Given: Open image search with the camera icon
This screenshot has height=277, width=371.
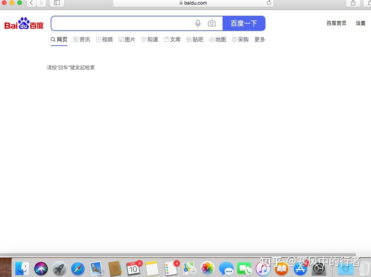Looking at the screenshot, I should pyautogui.click(x=211, y=23).
